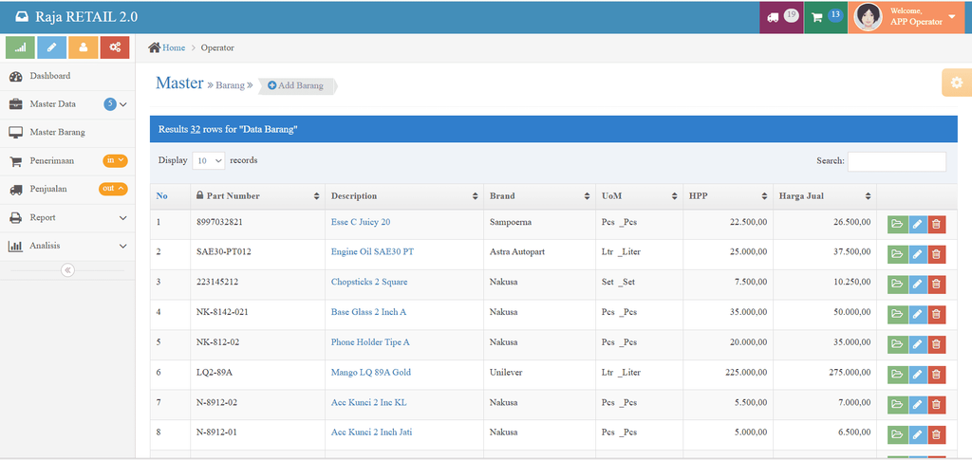The image size is (972, 460).
Task: Open Dashboard from the sidebar
Action: point(67,76)
